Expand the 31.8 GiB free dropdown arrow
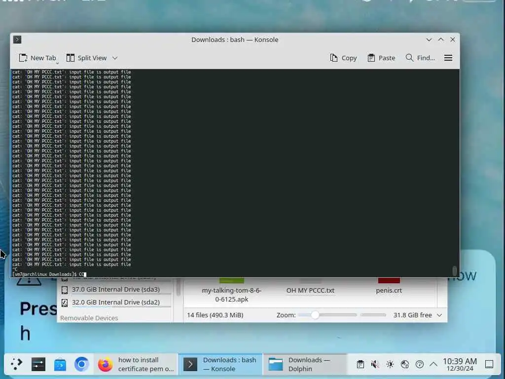The height and width of the screenshot is (379, 505). click(439, 315)
